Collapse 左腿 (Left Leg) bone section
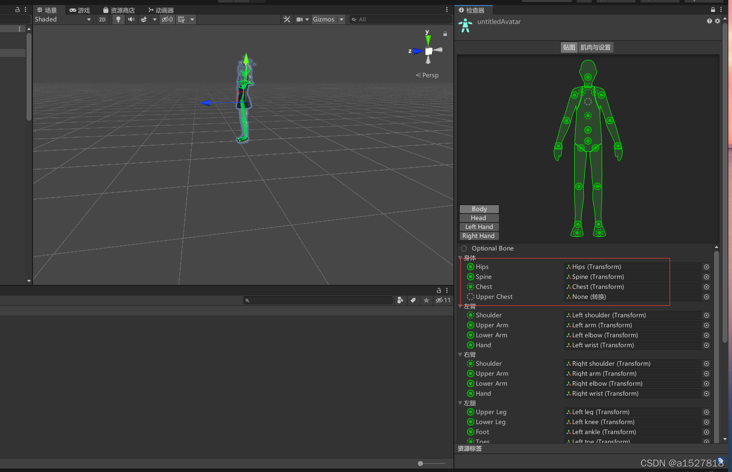 460,403
